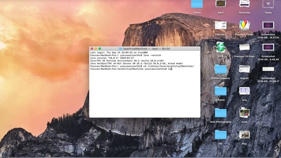Click the 'JavaVirtualMachines — -bash — 80×24' window title
The height and width of the screenshot is (158, 281).
[x=146, y=49]
